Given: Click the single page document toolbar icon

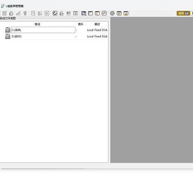Looking at the screenshot, I should (x=33, y=13).
